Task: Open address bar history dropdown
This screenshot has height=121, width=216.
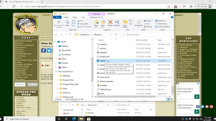Action: coord(111,35)
